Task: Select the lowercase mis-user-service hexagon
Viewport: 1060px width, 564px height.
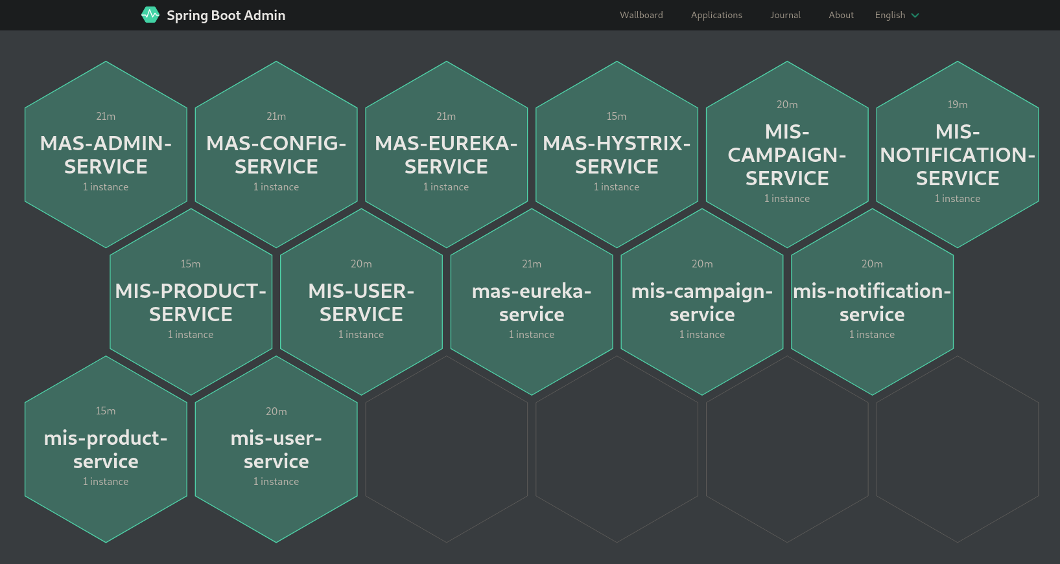Action: click(276, 449)
